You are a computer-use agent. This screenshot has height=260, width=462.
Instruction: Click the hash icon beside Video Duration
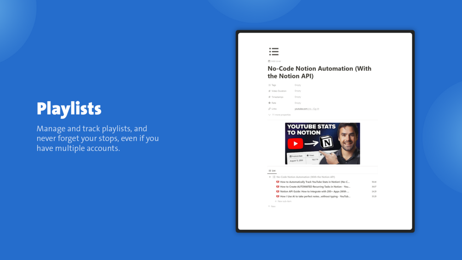click(269, 91)
